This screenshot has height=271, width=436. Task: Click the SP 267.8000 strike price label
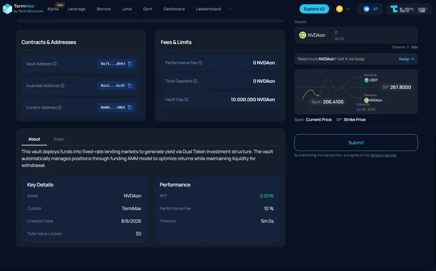pyautogui.click(x=396, y=87)
